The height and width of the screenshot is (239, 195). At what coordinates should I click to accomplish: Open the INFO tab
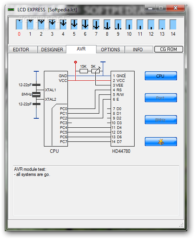139,49
